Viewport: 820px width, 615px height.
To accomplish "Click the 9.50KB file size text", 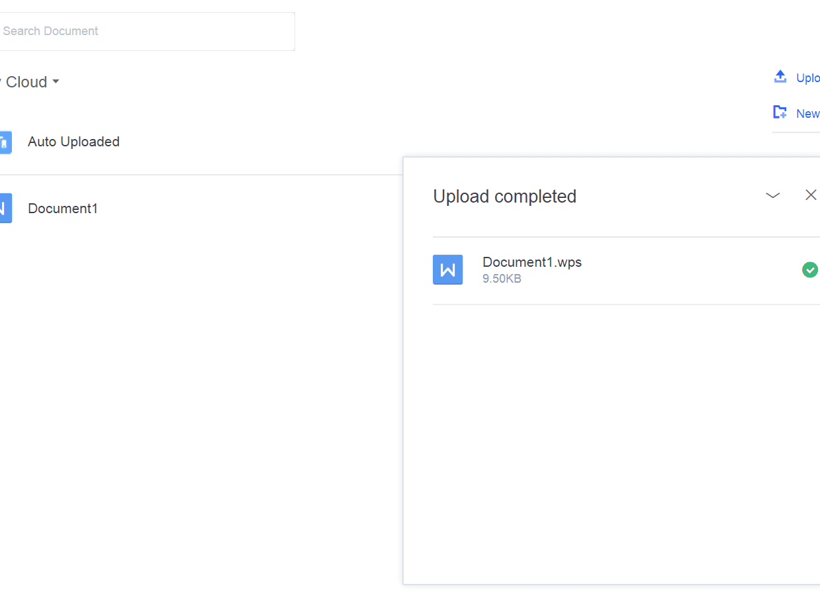I will [502, 279].
